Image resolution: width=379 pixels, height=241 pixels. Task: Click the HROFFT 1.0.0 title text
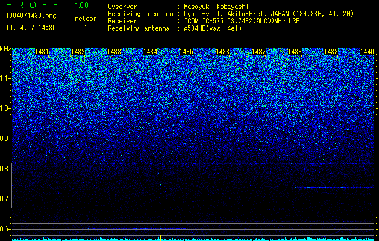click(x=48, y=5)
